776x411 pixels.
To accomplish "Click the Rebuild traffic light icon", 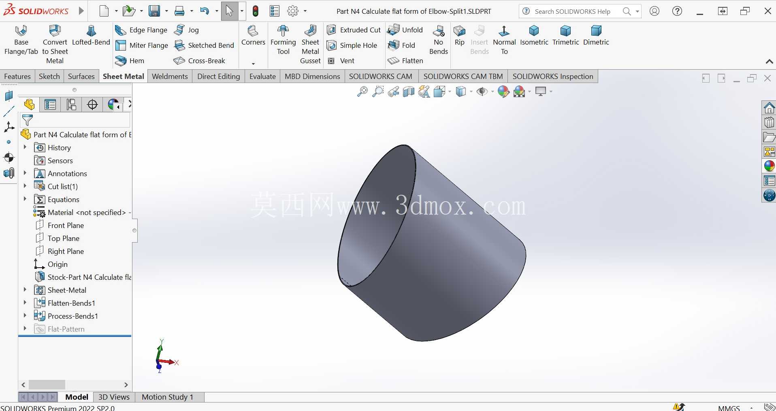I will pyautogui.click(x=256, y=11).
